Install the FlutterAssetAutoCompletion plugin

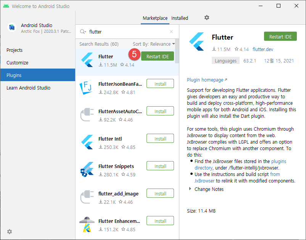click(x=160, y=111)
